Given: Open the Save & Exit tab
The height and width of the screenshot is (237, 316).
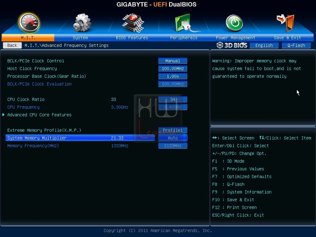Looking at the screenshot, I should click(287, 38).
